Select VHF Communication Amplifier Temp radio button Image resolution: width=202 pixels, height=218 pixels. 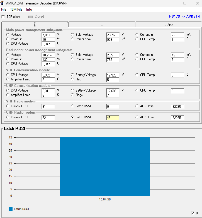pyautogui.click(x=8, y=79)
